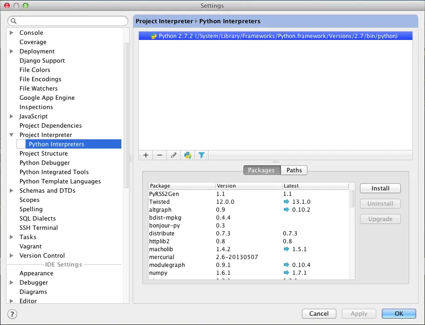The height and width of the screenshot is (325, 425).
Task: Click the upgrade arrow next to modulegraph 0.10.4
Action: pyautogui.click(x=287, y=265)
